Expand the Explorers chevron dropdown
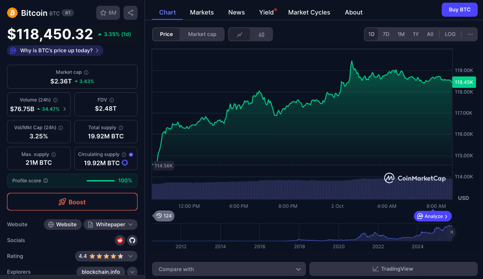The width and height of the screenshot is (483, 279). (x=132, y=272)
